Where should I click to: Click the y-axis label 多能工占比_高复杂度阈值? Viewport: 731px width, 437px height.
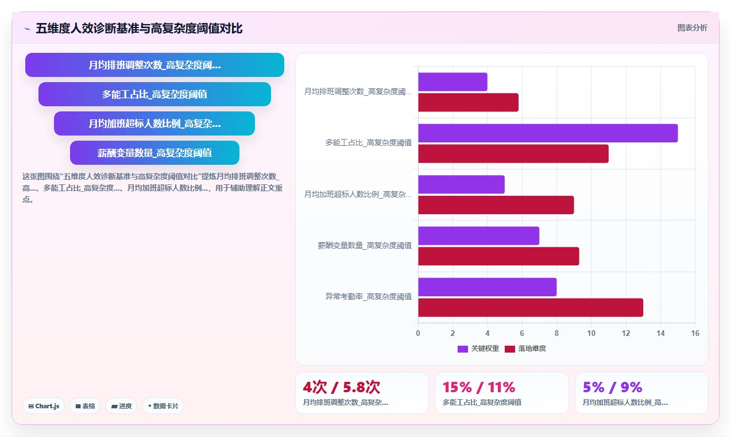pyautogui.click(x=369, y=143)
